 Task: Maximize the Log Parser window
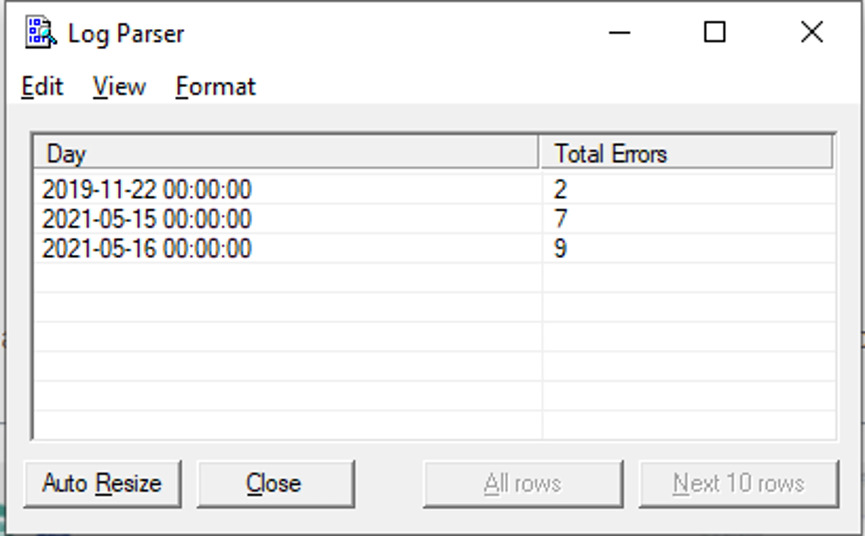pos(715,32)
